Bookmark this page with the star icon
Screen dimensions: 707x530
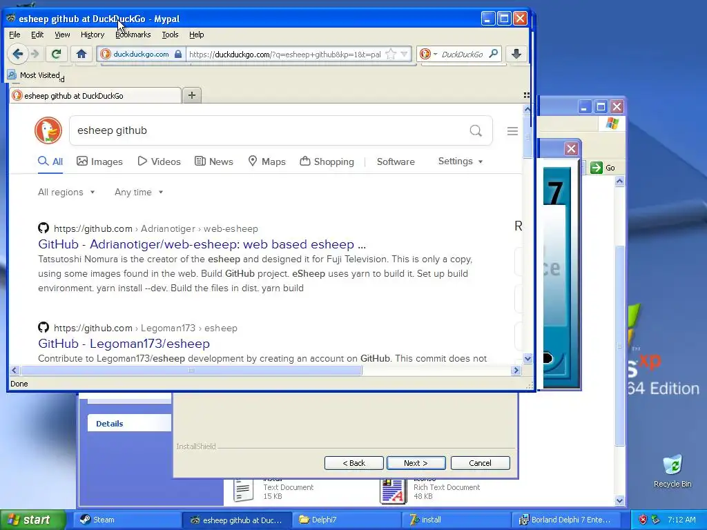pos(391,54)
